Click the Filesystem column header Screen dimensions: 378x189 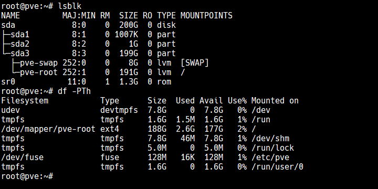point(25,100)
